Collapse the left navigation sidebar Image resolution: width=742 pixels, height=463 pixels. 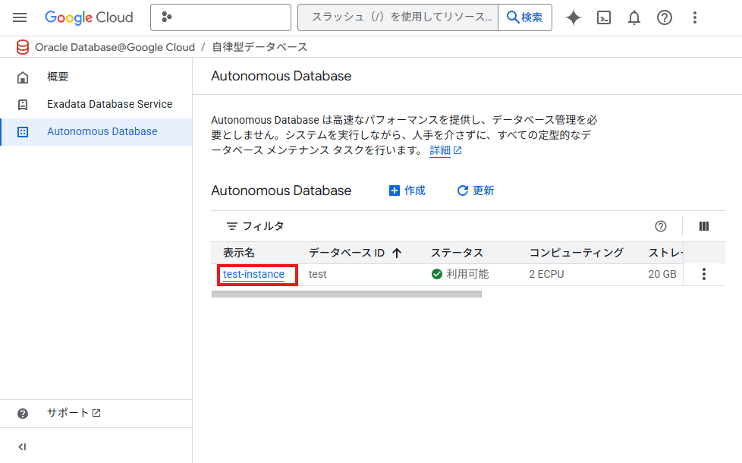click(x=22, y=447)
